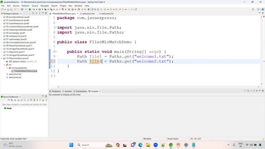The width and height of the screenshot is (265, 149).
Task: Select project 00-privatemethods-java9
Action: coord(18,17)
